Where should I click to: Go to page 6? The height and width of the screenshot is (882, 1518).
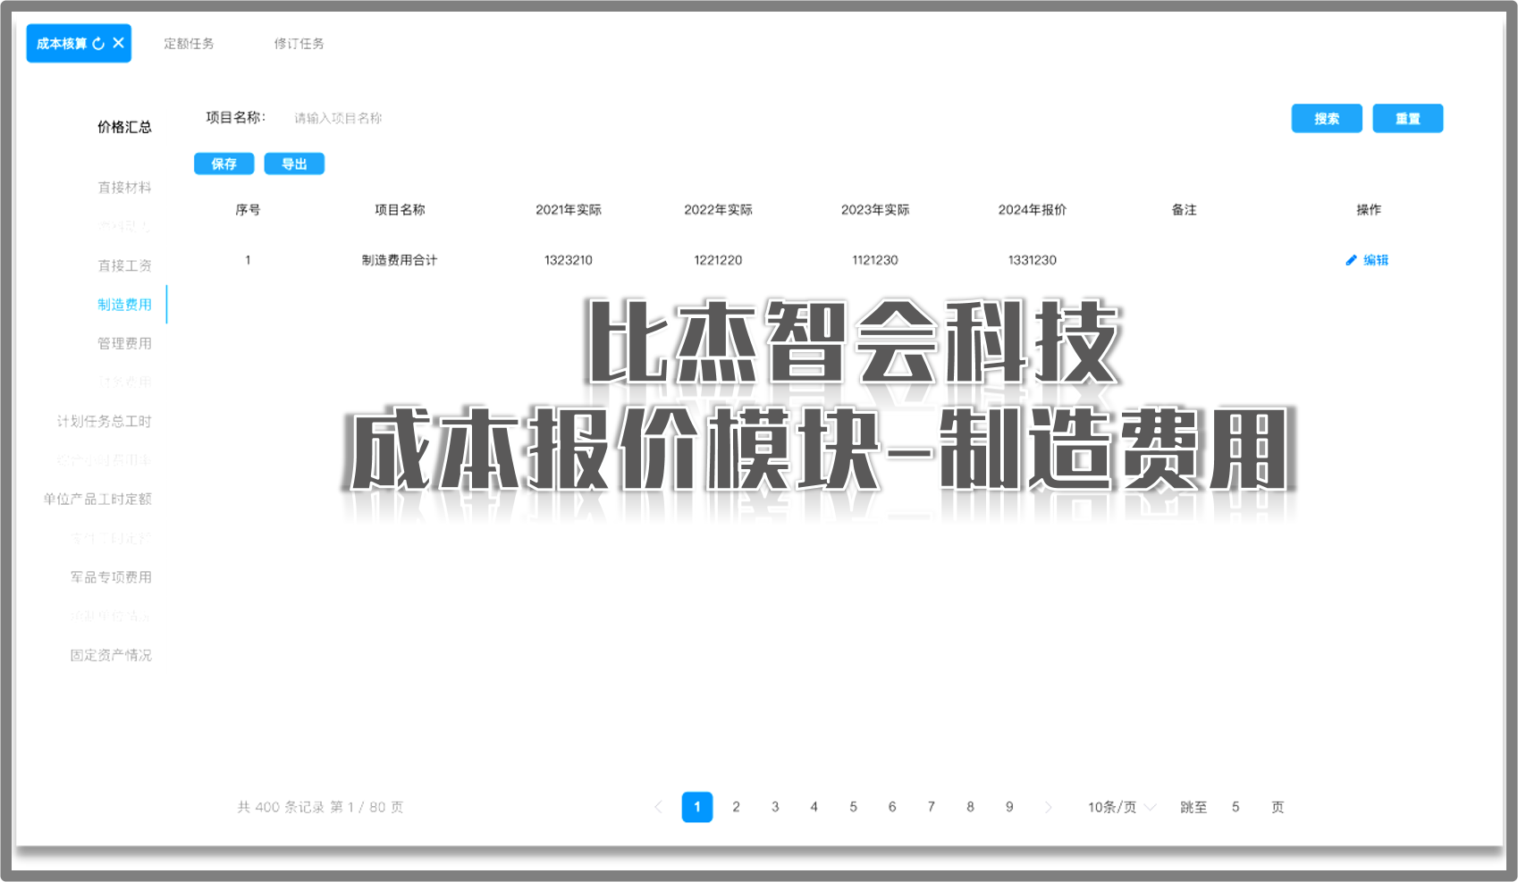pyautogui.click(x=892, y=807)
